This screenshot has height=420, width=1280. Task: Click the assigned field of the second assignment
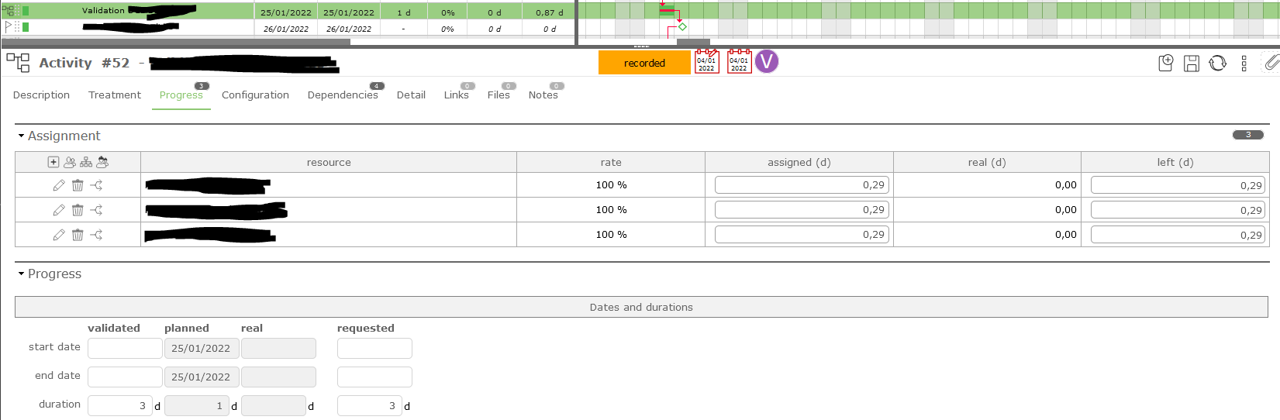click(802, 209)
